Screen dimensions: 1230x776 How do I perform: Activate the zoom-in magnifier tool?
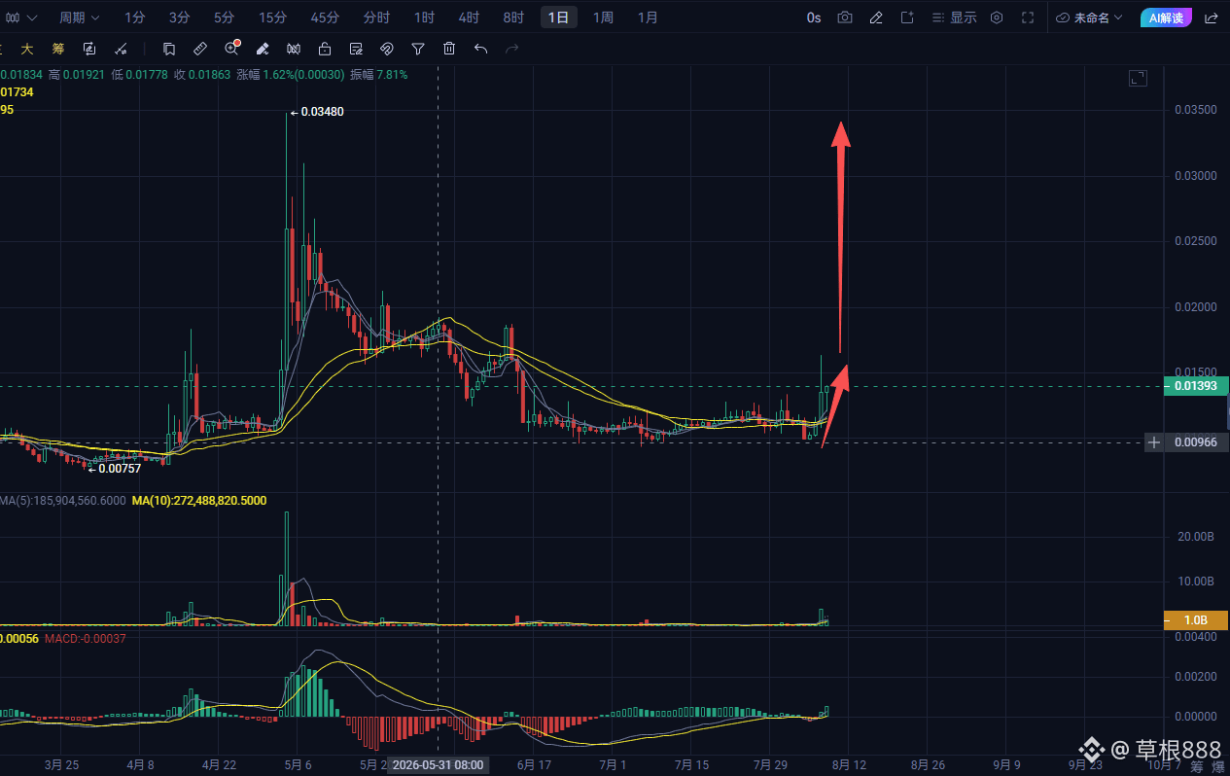pyautogui.click(x=231, y=49)
